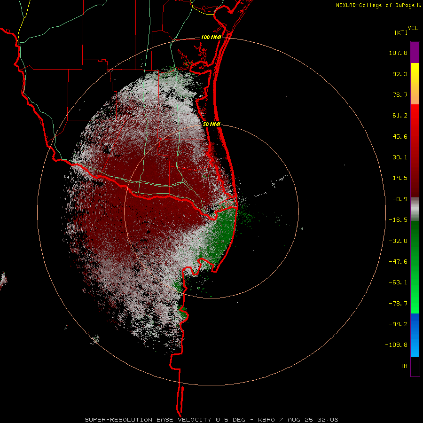Click the -109.8 legend value
Image resolution: width=423 pixels, height=423 pixels.
pyautogui.click(x=396, y=345)
